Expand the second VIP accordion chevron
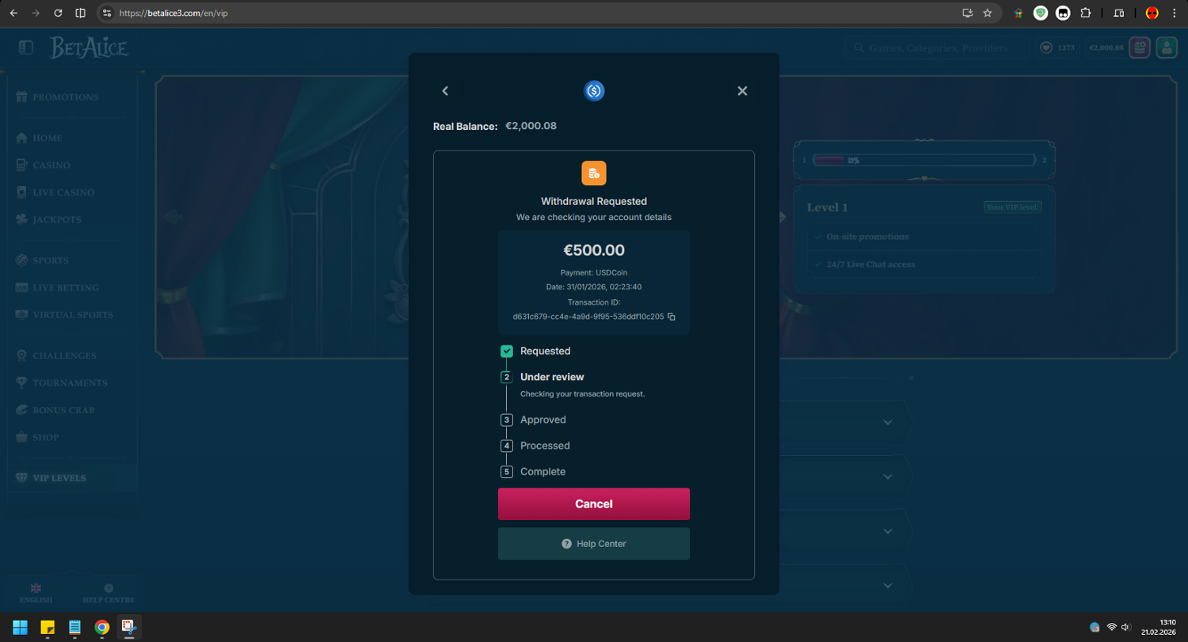The image size is (1188, 642). click(x=888, y=477)
